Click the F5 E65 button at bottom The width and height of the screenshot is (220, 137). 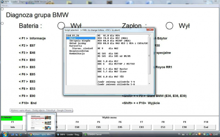[x=99, y=127]
